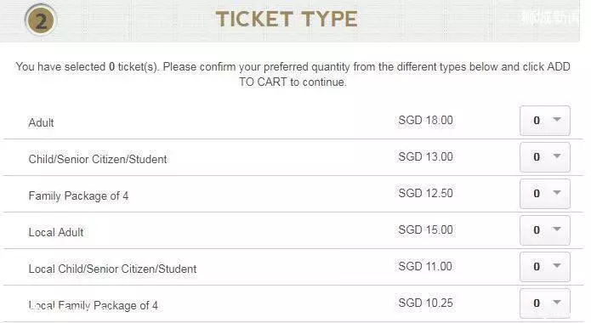Open Local Family Package of 4 quantity dropdown
This screenshot has height=323, width=591.
click(x=544, y=303)
